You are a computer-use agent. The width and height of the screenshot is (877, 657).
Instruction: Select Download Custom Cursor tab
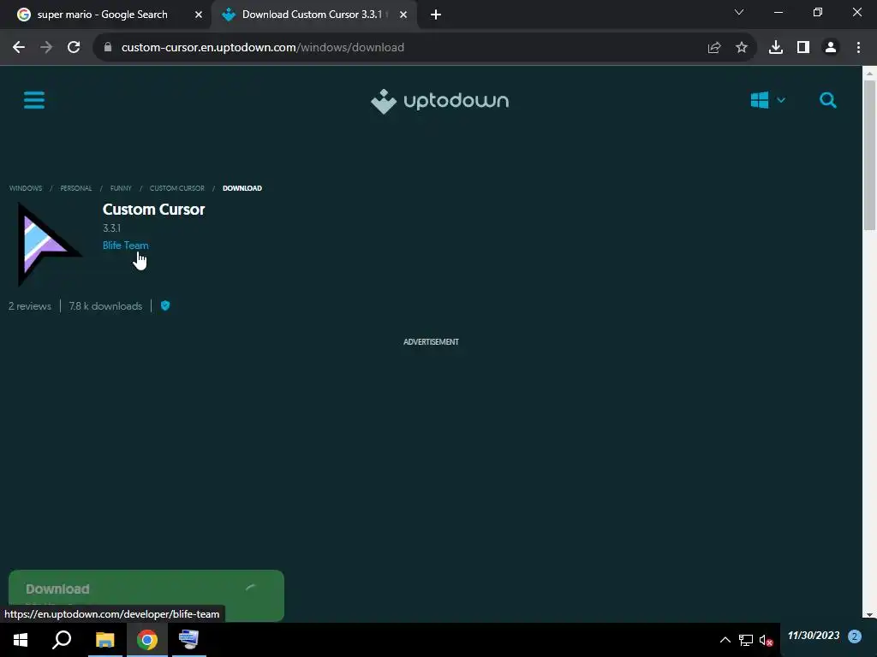tap(312, 15)
